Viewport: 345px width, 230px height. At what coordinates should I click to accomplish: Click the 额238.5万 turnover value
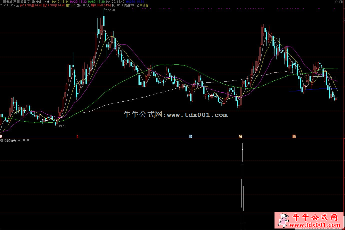[83, 5]
